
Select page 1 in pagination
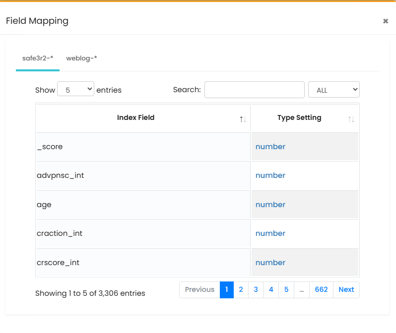pos(227,289)
